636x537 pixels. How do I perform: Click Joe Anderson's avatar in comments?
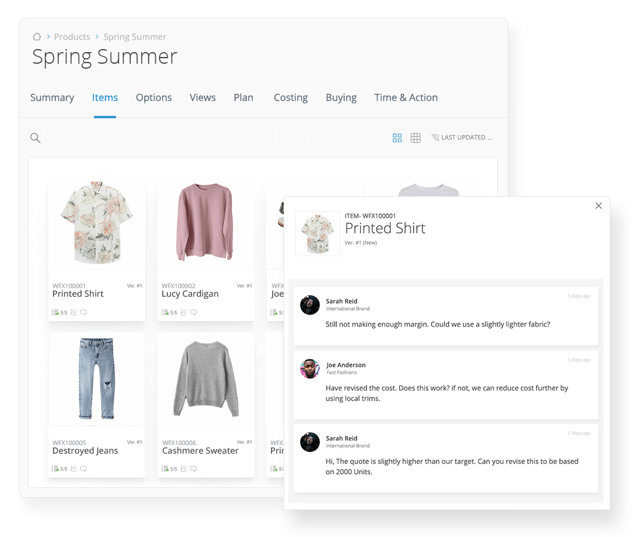point(310,368)
